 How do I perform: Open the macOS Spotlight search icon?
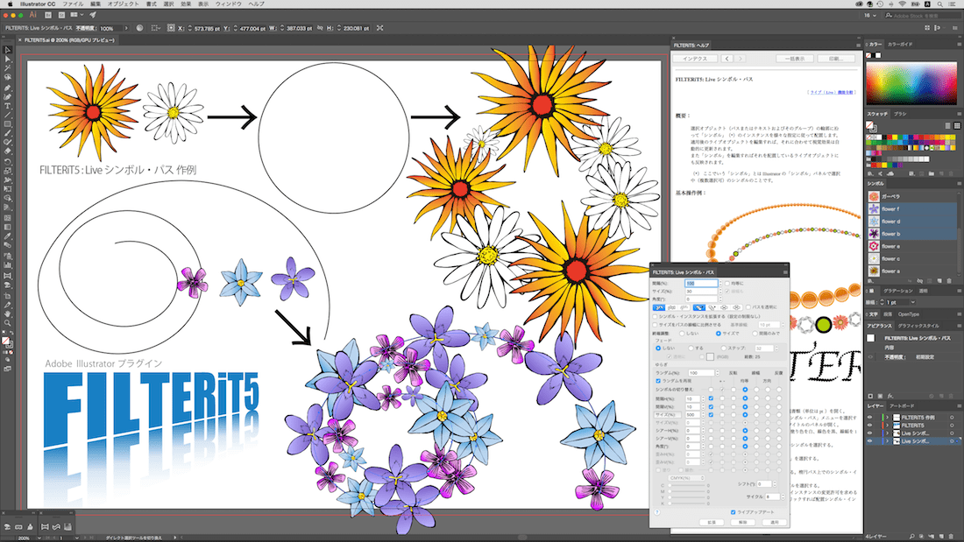(x=940, y=4)
